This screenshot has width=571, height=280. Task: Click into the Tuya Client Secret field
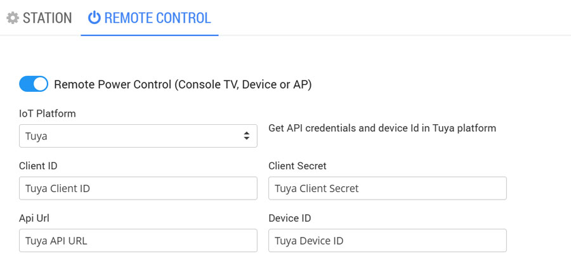tap(387, 188)
